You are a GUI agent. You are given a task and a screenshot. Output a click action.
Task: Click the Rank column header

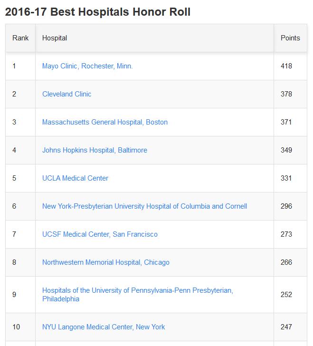pos(20,38)
